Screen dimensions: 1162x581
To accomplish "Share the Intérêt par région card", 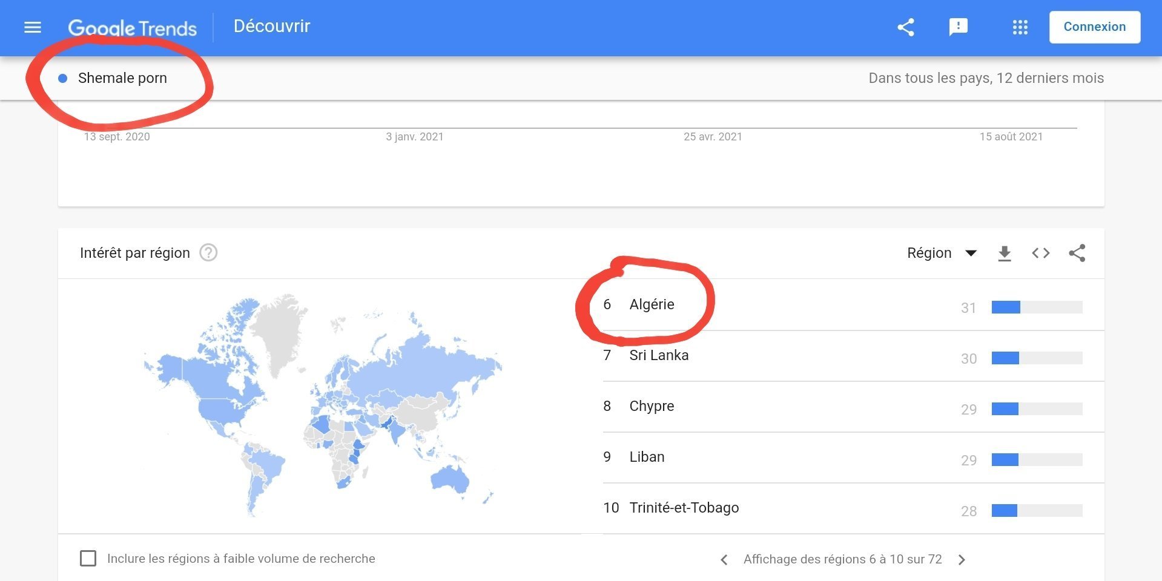I will coord(1077,253).
